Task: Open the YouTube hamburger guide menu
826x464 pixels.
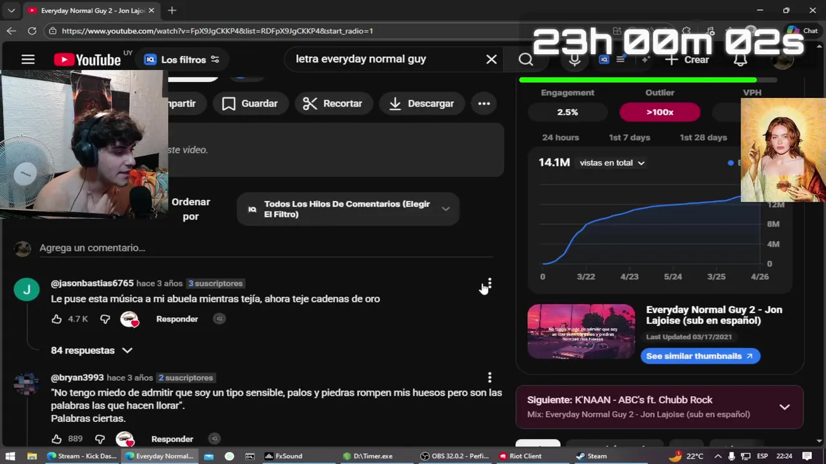Action: coord(28,59)
